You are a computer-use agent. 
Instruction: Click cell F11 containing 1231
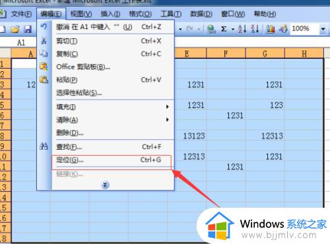click(226, 167)
